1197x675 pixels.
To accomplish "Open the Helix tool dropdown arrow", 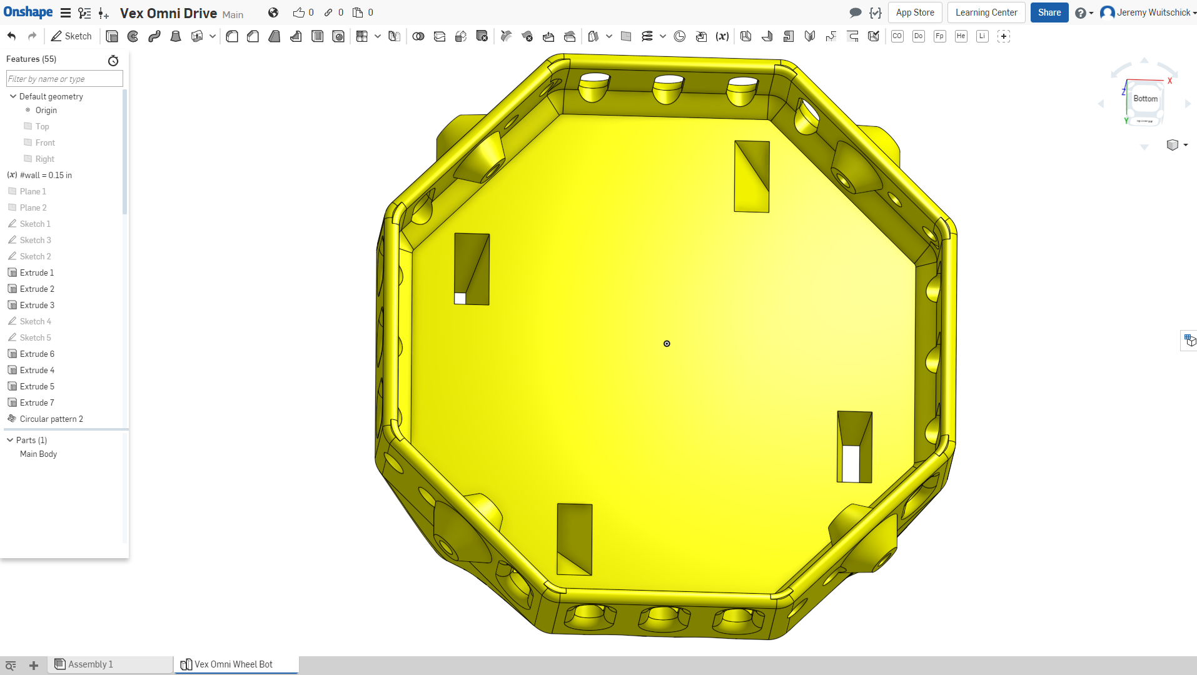I will (x=663, y=36).
